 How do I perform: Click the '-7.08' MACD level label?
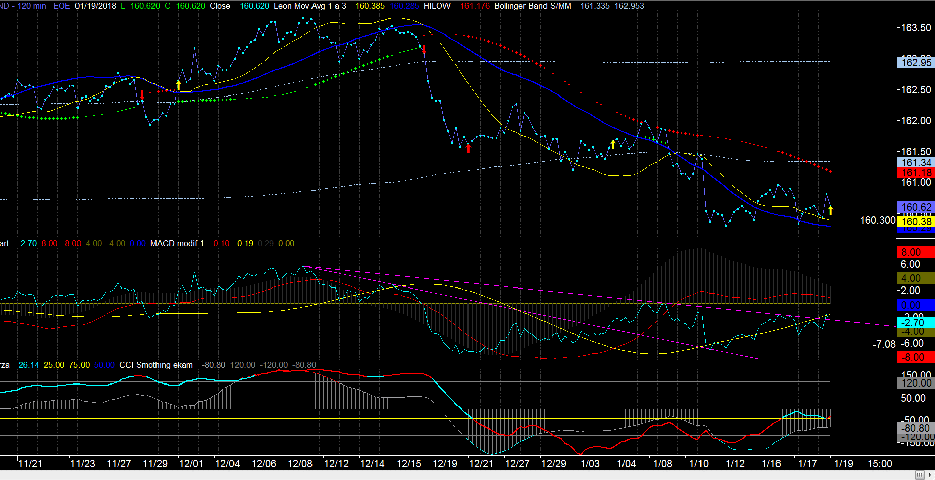[x=884, y=344]
